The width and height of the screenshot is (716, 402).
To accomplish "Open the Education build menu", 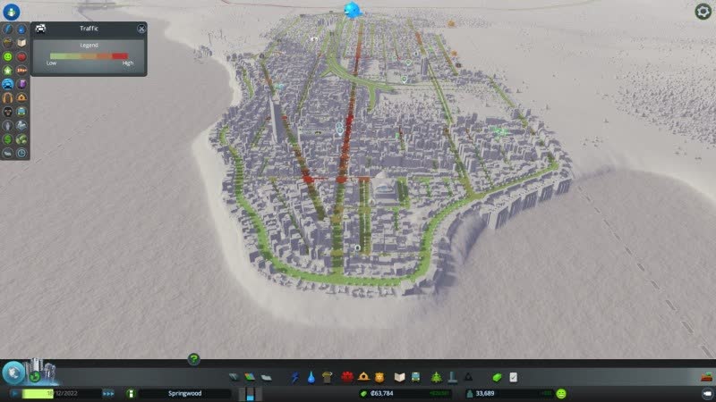I will pyautogui.click(x=399, y=377).
